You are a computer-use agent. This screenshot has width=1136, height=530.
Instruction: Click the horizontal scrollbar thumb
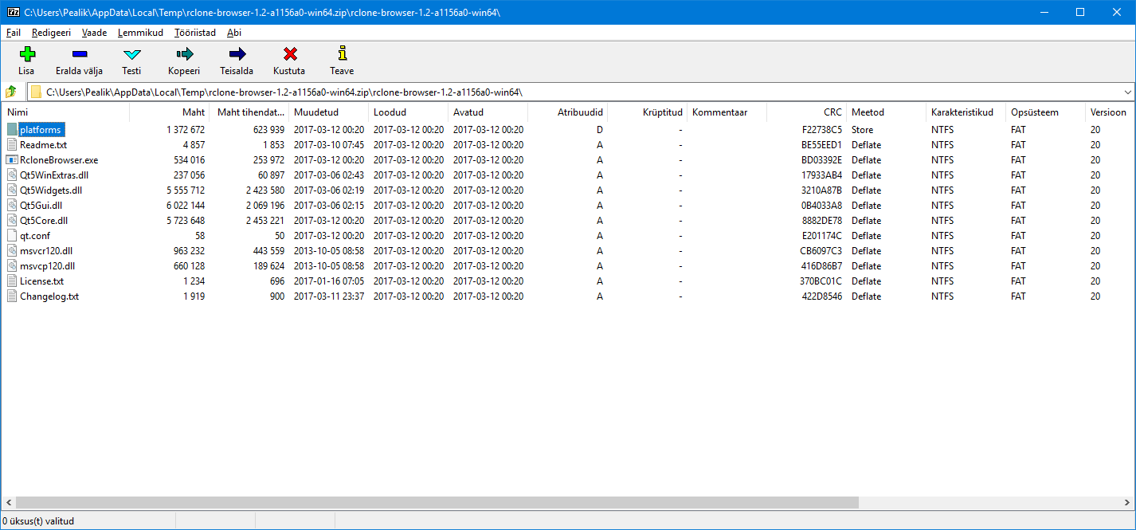(x=437, y=503)
